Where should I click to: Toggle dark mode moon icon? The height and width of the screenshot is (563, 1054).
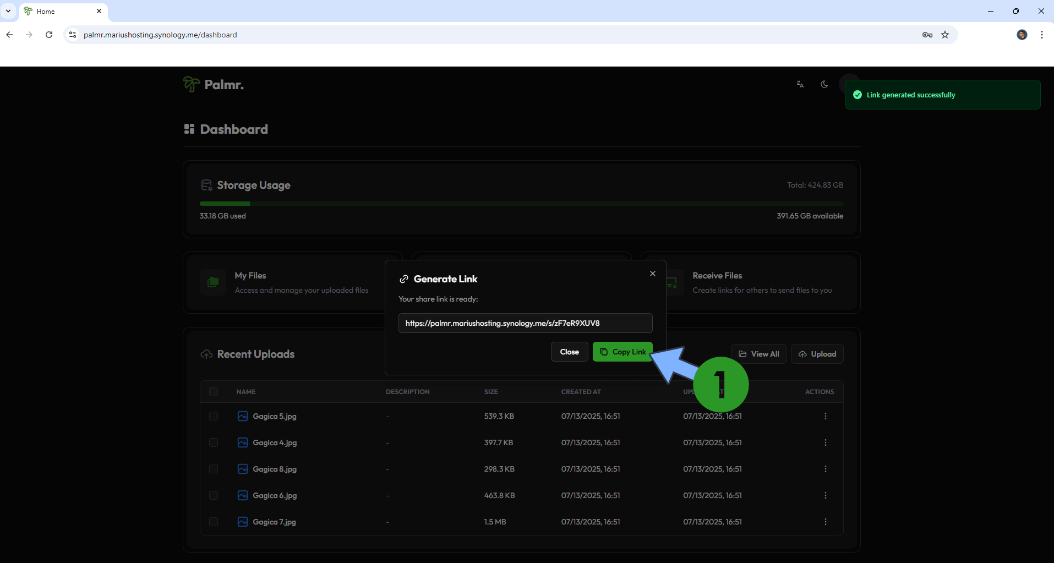(x=824, y=84)
